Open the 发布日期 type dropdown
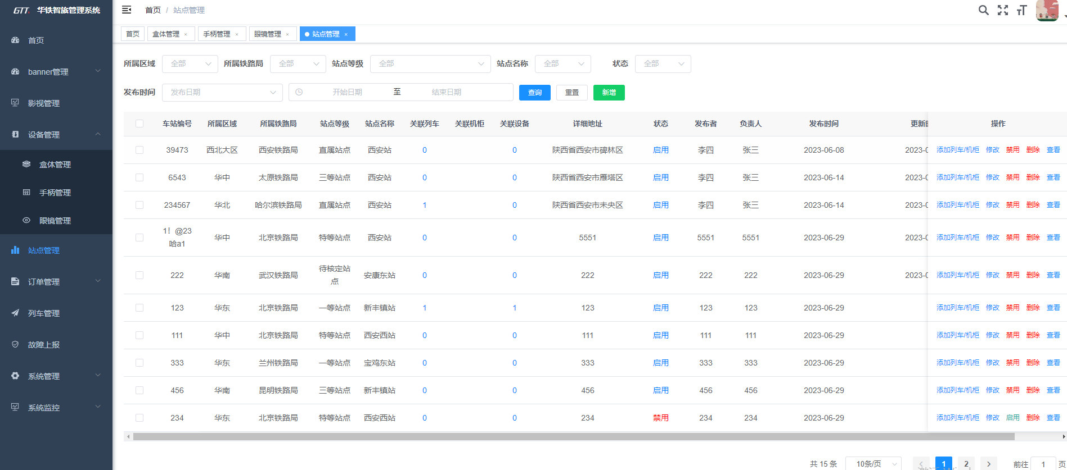The image size is (1067, 470). [222, 92]
